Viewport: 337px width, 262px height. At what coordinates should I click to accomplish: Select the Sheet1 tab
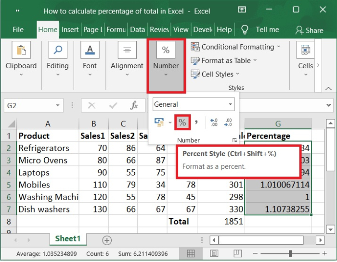click(68, 238)
